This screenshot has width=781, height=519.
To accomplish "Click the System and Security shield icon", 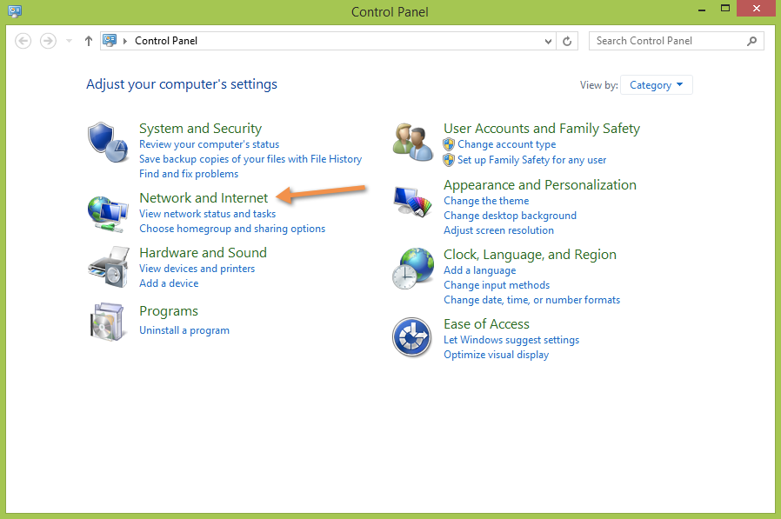I will (108, 143).
